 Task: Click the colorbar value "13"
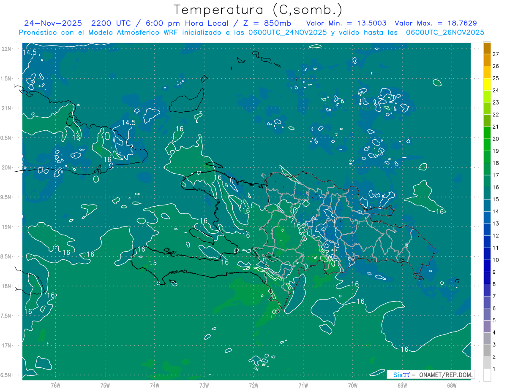click(x=496, y=224)
